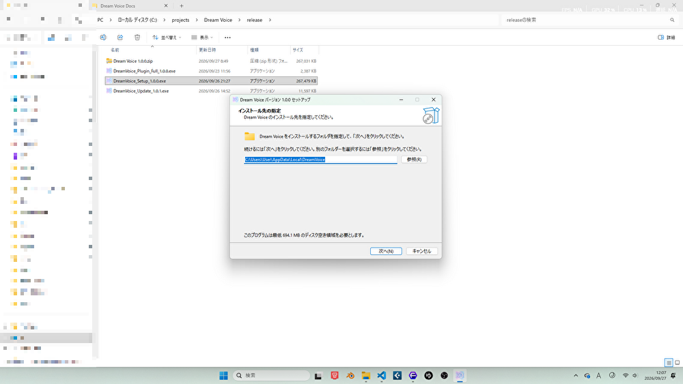Click the zip folder icon of Dream Voice 1.0.0.zip
Viewport: 683px width, 384px height.
pos(109,61)
